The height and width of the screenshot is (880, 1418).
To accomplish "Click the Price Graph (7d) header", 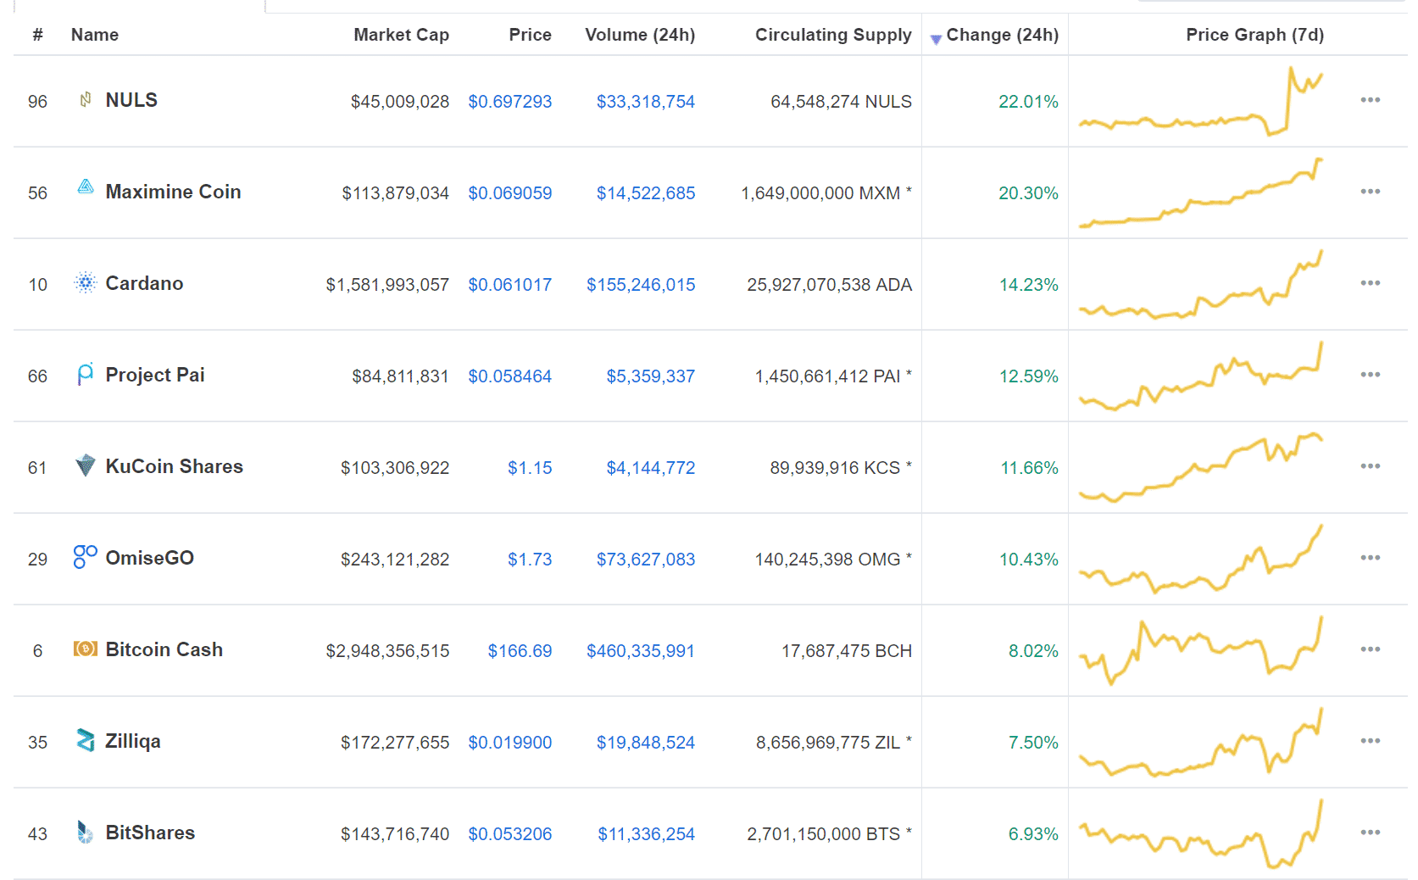I will pyautogui.click(x=1254, y=35).
